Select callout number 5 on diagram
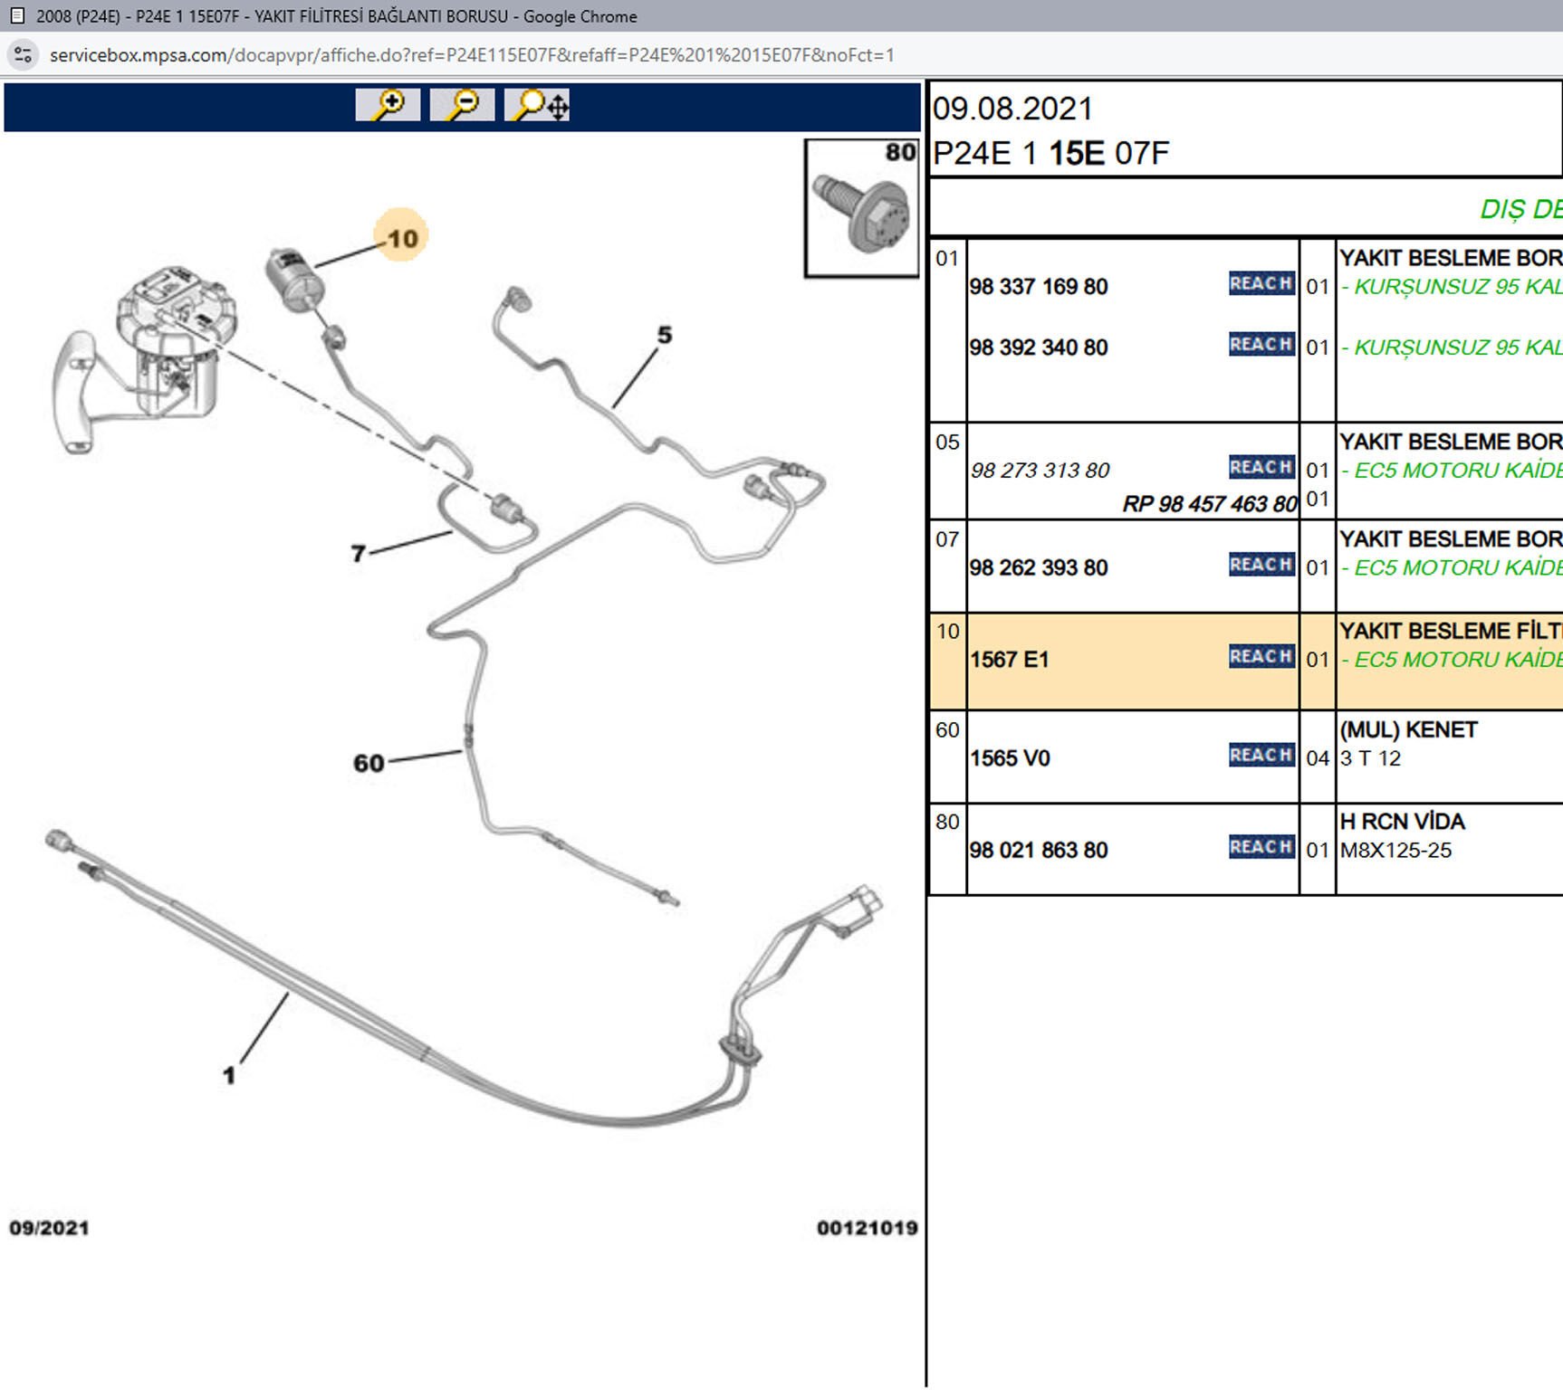Image resolution: width=1563 pixels, height=1390 pixels. [x=665, y=335]
